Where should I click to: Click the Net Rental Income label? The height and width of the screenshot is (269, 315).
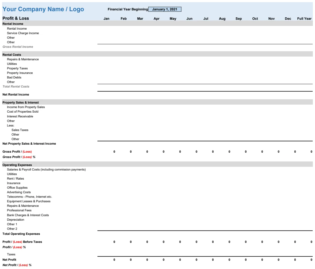(x=16, y=95)
